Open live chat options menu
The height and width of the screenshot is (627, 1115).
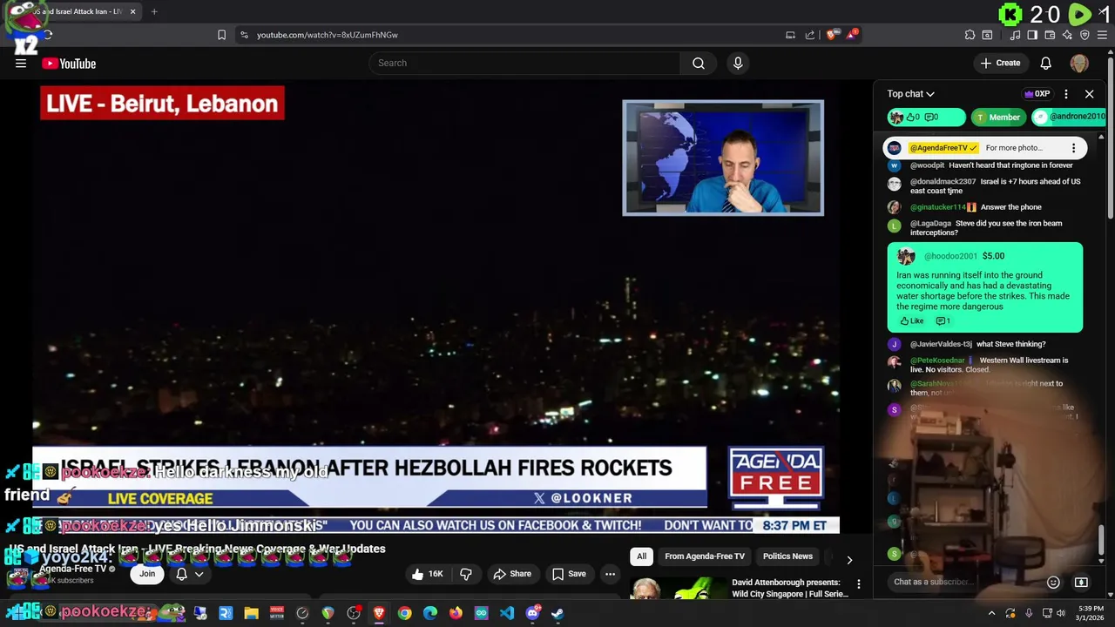point(1066,94)
